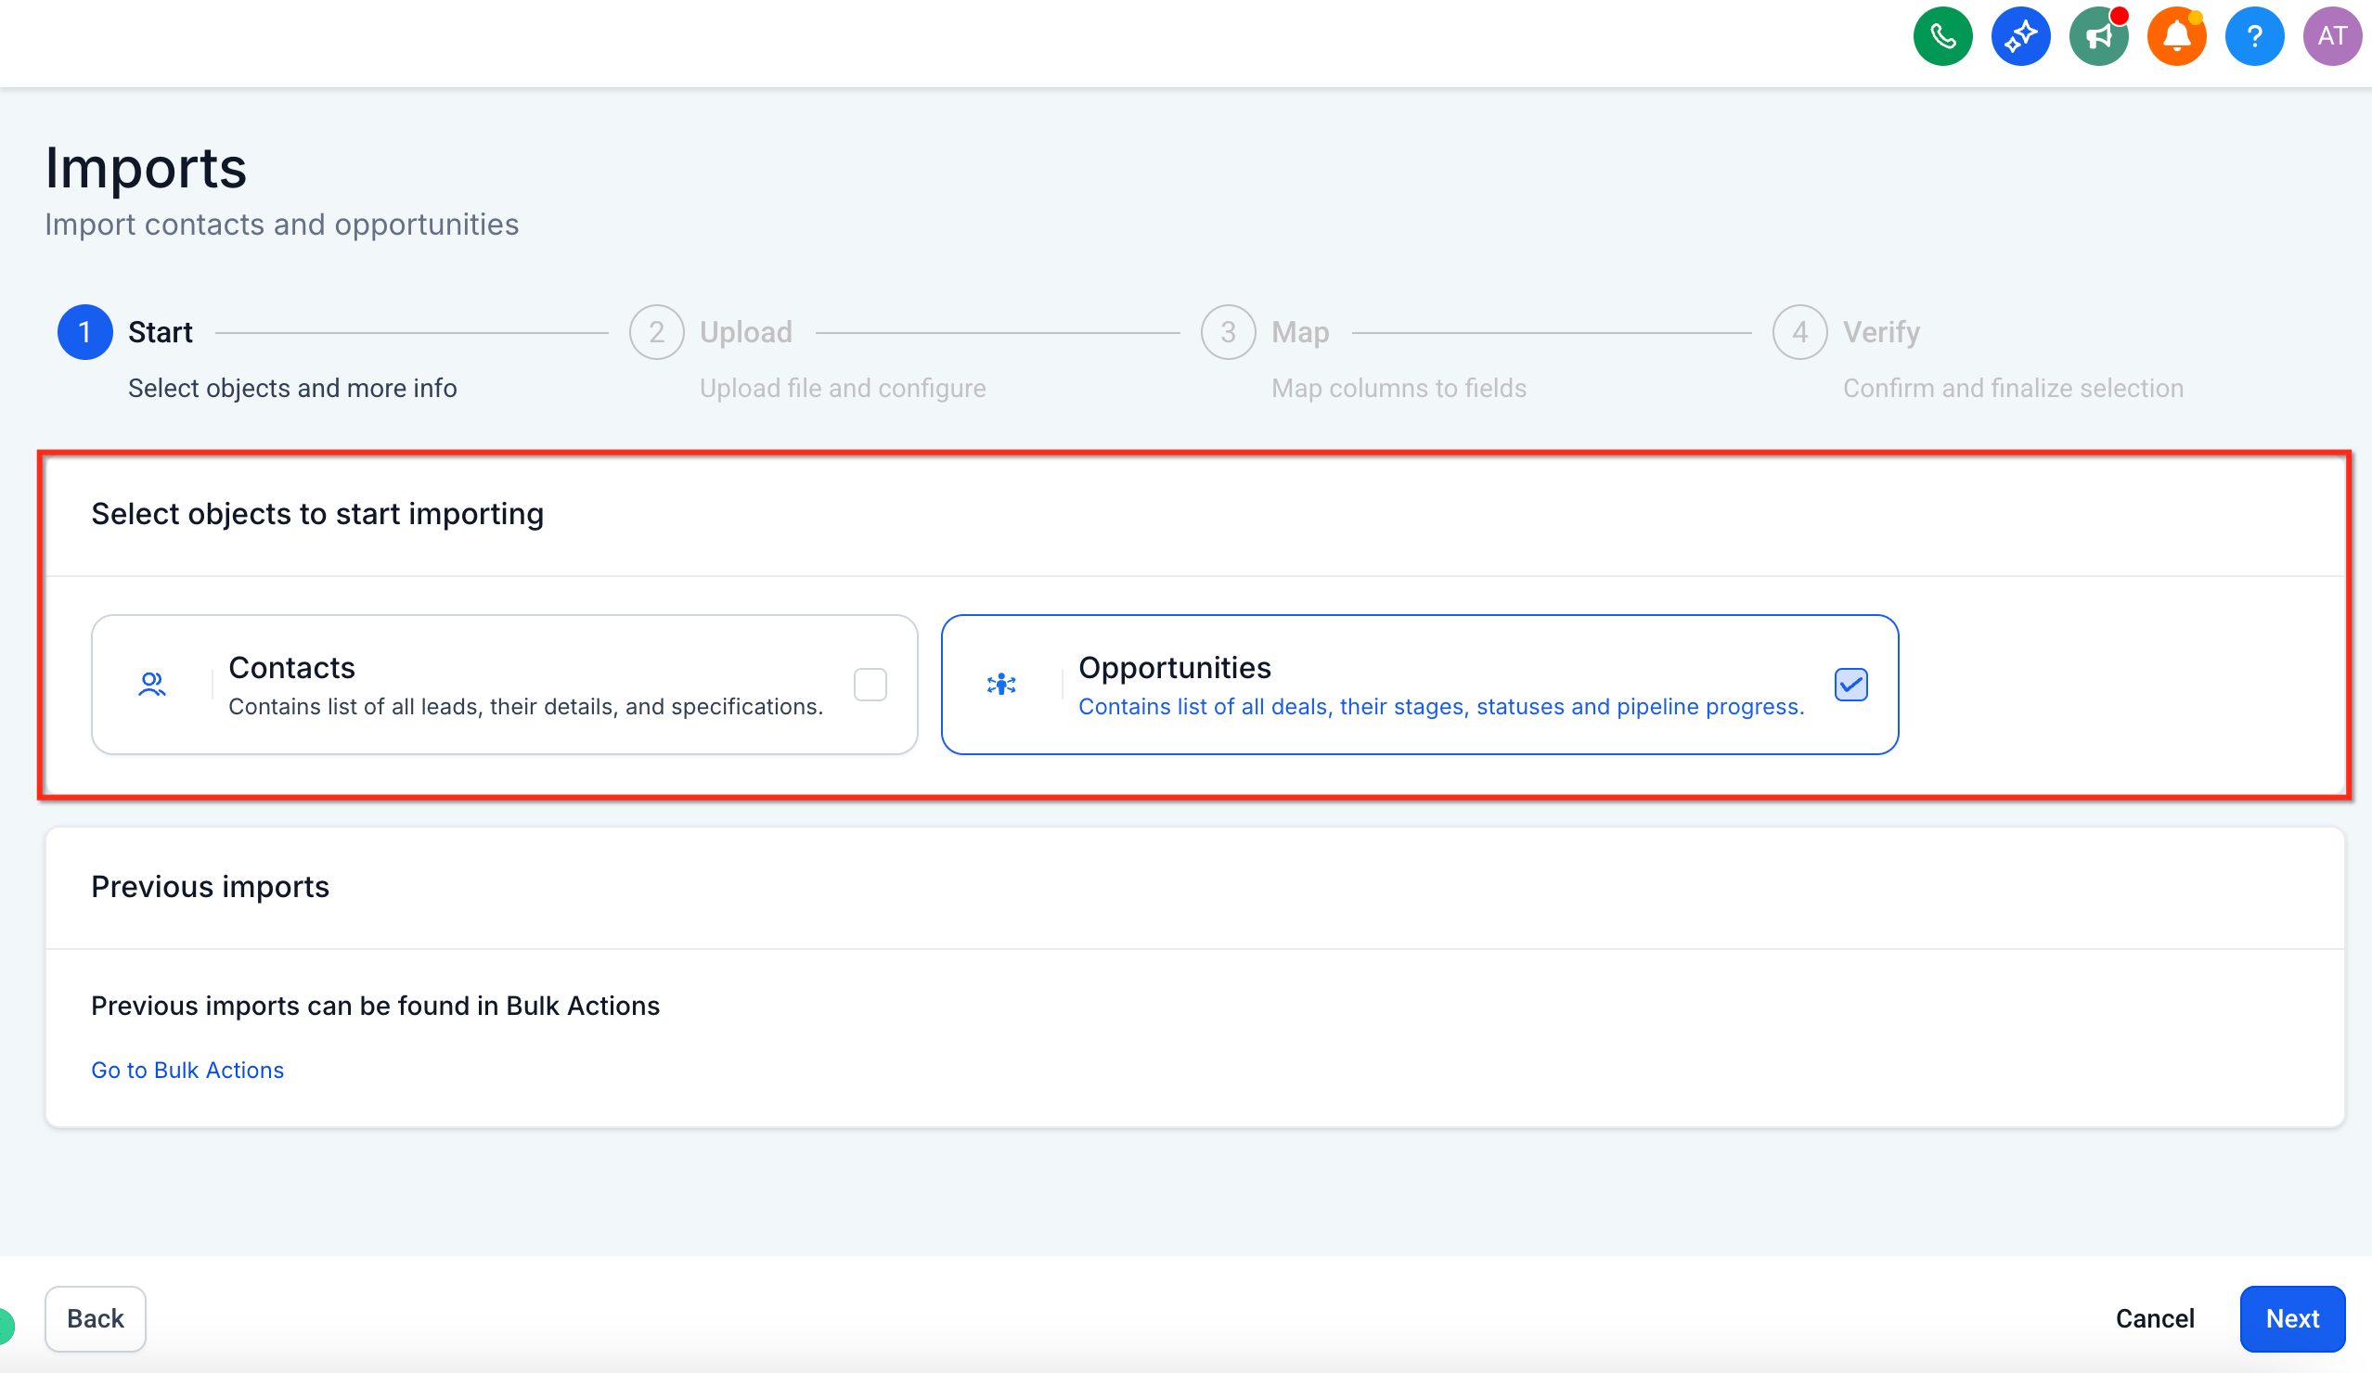The image size is (2372, 1373).
Task: Click the Contacts card title
Action: coord(291,667)
